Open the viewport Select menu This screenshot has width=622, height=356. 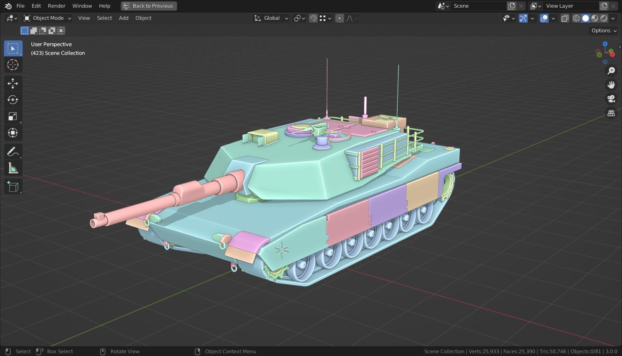coord(104,18)
